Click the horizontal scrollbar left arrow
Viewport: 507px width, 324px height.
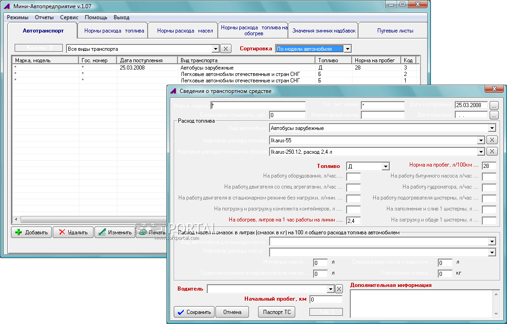tap(16, 220)
